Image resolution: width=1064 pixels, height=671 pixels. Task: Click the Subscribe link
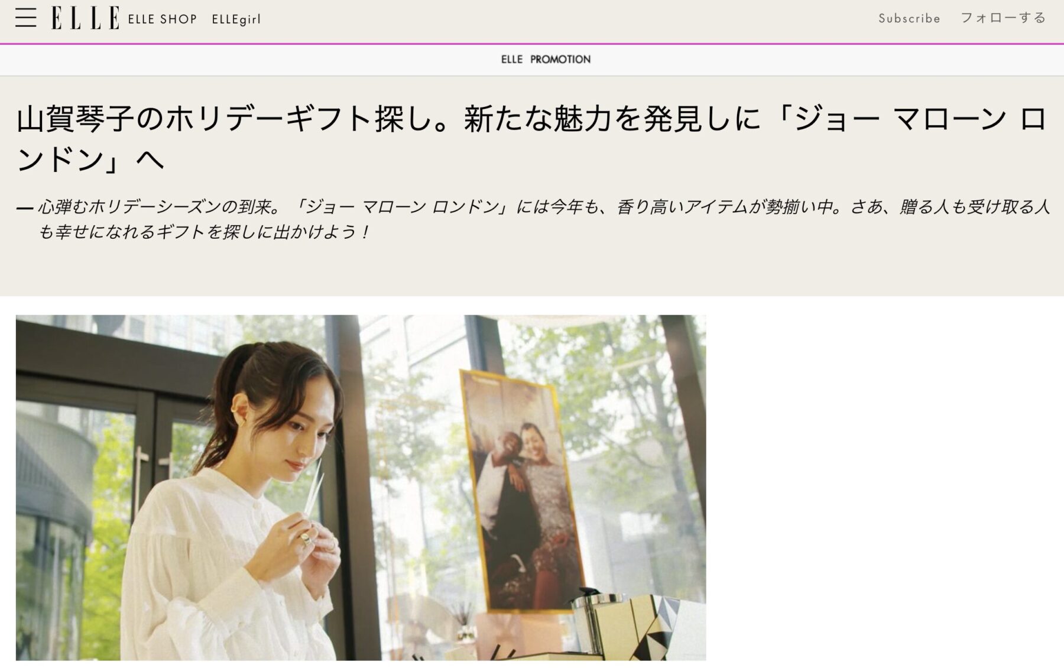[x=909, y=18]
